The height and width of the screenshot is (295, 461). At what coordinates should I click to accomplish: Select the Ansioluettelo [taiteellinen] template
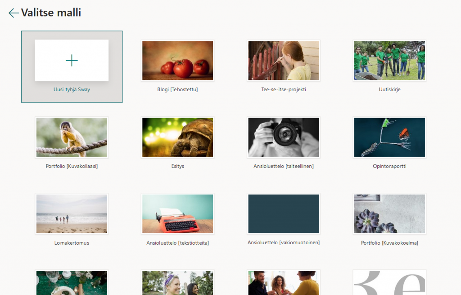point(283,137)
